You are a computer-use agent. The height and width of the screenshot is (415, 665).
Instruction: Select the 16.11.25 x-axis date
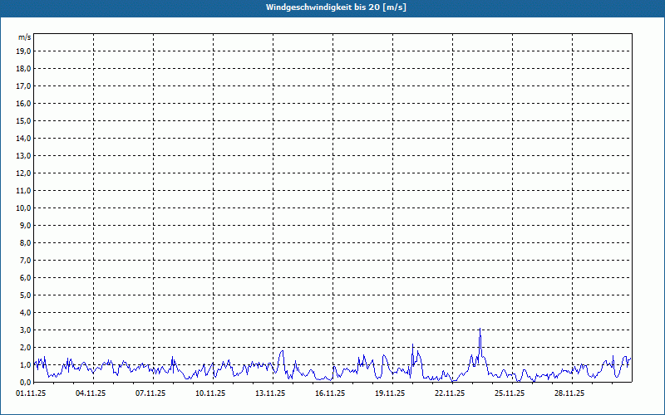click(x=330, y=393)
